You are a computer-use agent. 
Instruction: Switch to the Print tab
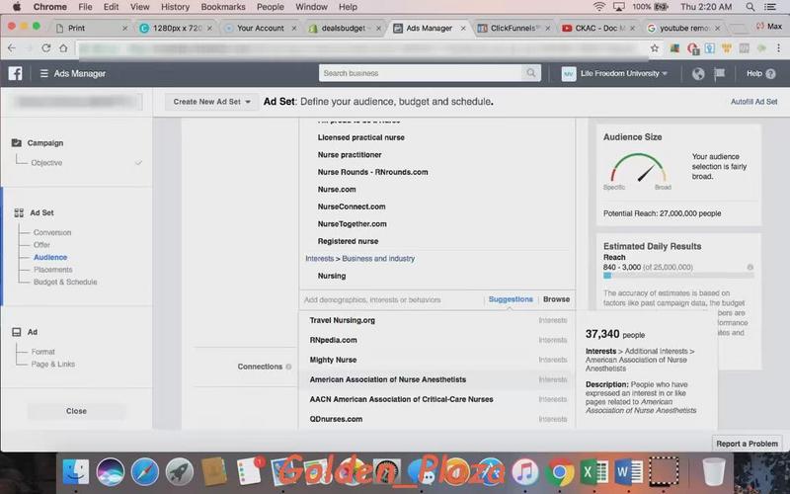pyautogui.click(x=91, y=29)
